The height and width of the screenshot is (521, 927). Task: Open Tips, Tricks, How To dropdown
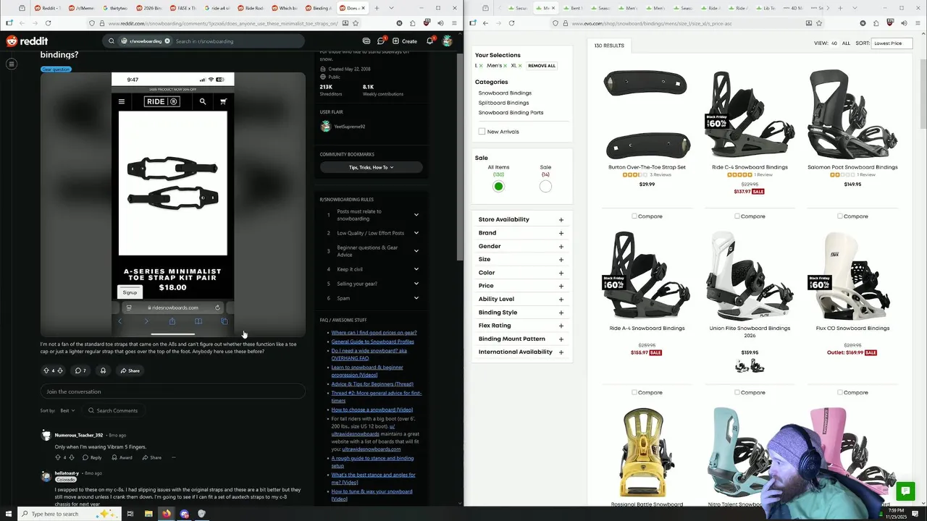point(371,167)
